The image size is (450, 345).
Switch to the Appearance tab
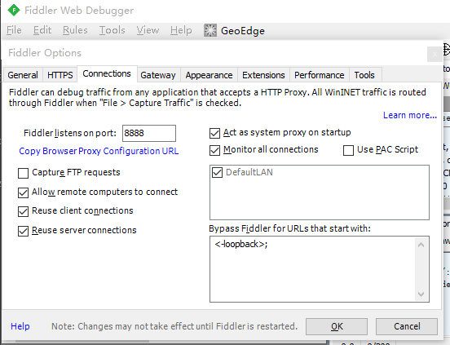tap(209, 75)
